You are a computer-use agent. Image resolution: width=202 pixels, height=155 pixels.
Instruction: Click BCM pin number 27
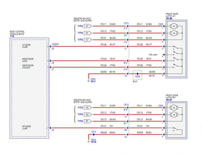(x=53, y=69)
